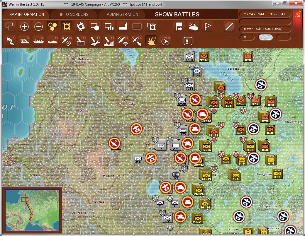Select the yellow stack 24=25

point(206,176)
